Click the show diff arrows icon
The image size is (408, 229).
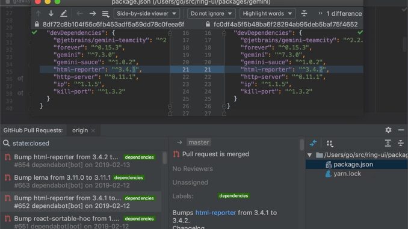313,143
